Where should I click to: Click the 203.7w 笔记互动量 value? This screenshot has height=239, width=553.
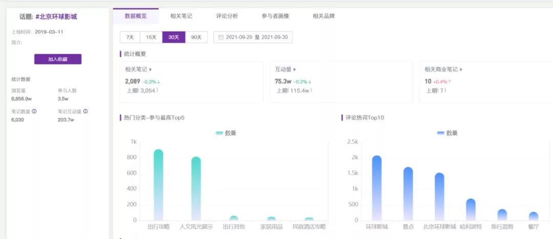pos(66,119)
